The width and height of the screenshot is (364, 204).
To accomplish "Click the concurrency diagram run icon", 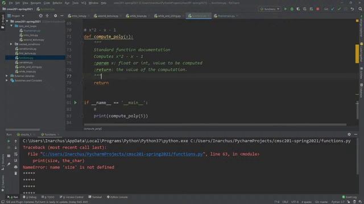I will pyautogui.click(x=311, y=9).
